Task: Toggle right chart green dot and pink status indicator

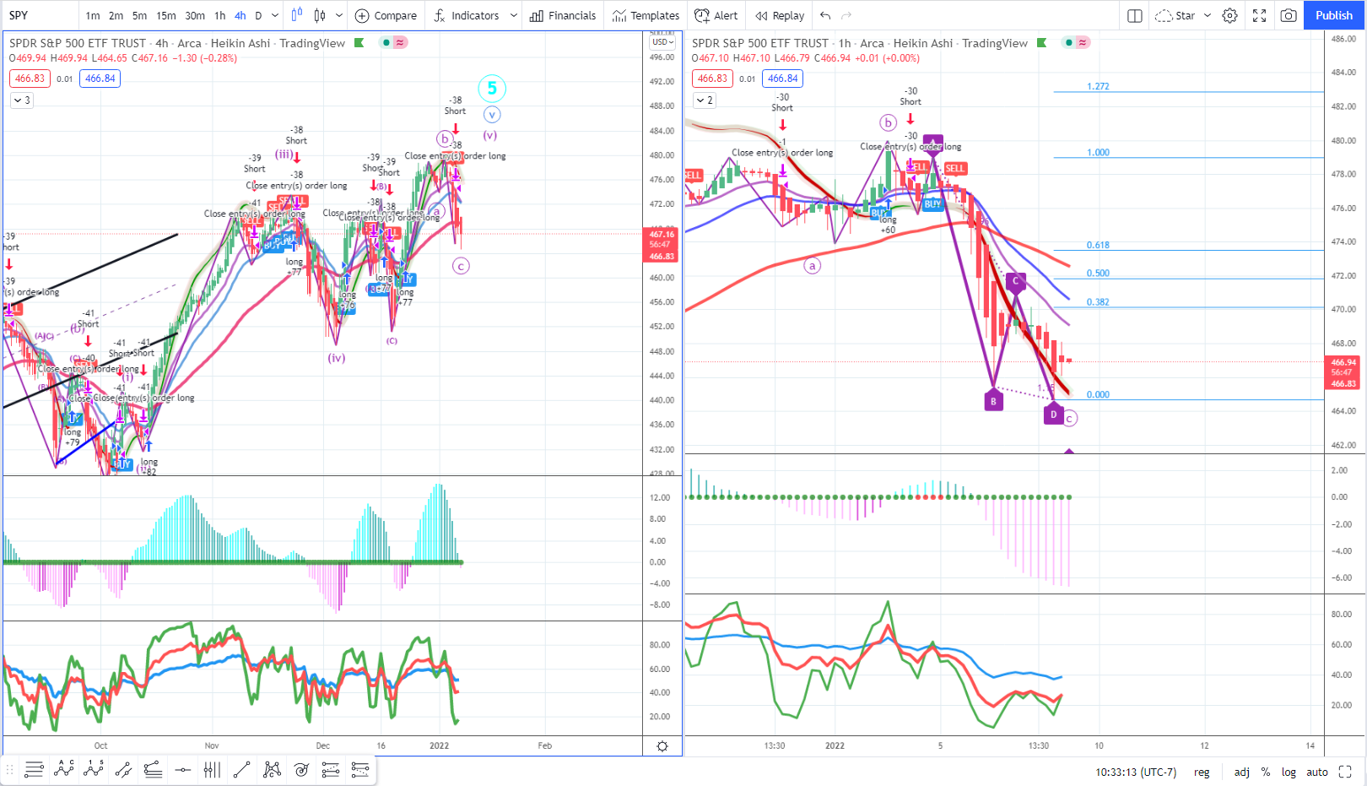Action: click(x=1076, y=42)
